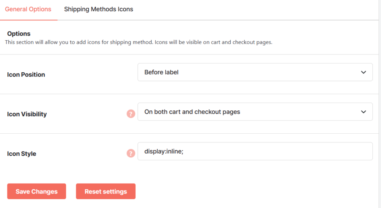Screen dimensions: 381x208
Task: Click the Reset settings button
Action: pyautogui.click(x=106, y=191)
